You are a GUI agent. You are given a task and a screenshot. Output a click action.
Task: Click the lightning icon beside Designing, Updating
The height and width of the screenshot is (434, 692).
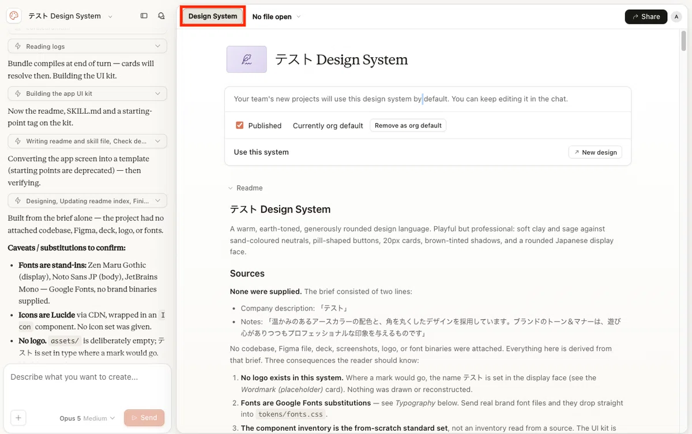pos(18,201)
